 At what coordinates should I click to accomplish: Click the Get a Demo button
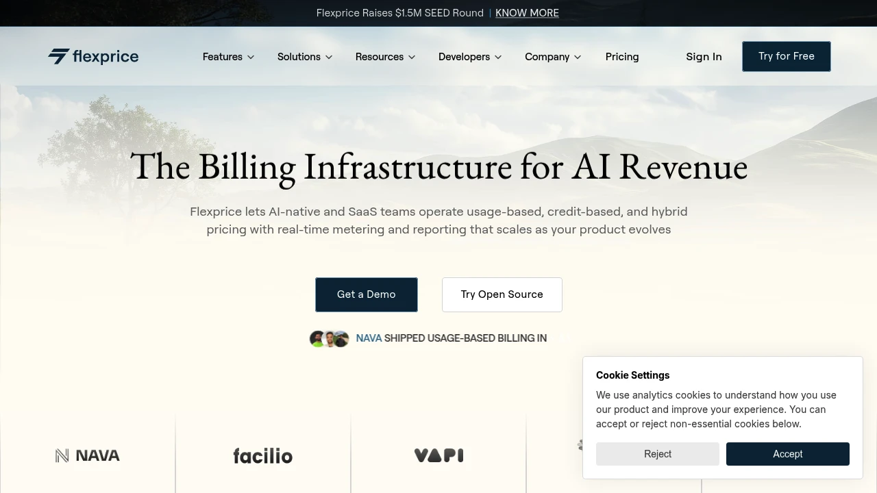(x=367, y=294)
